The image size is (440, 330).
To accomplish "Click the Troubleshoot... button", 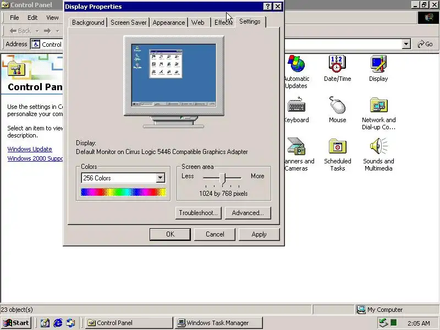I will click(199, 213).
